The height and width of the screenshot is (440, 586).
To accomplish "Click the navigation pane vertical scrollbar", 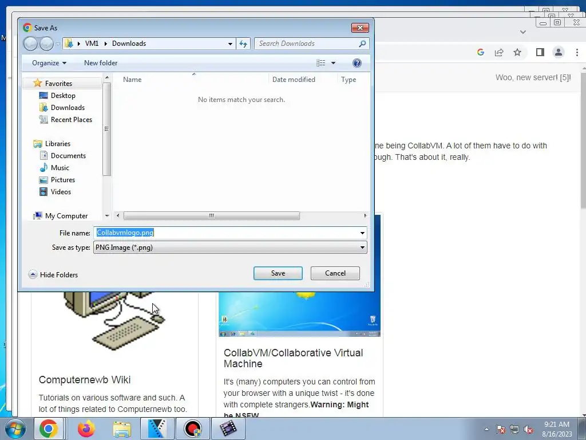I will [106, 129].
